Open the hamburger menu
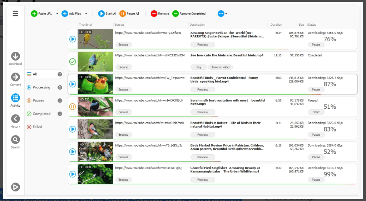 15,14
